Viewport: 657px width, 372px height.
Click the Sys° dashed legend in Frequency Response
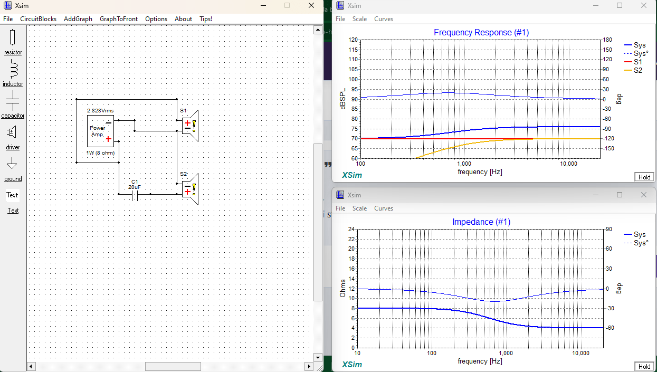(636, 53)
